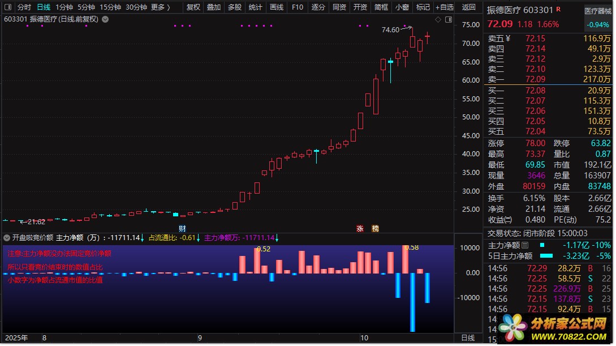Click the PE(动) 75.2 value

(x=603, y=219)
